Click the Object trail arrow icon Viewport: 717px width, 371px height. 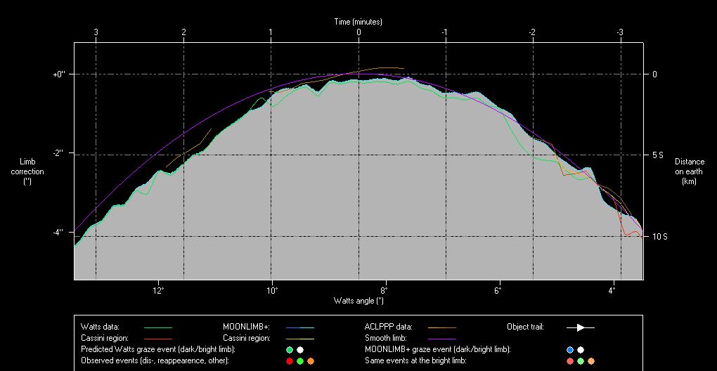coord(580,327)
